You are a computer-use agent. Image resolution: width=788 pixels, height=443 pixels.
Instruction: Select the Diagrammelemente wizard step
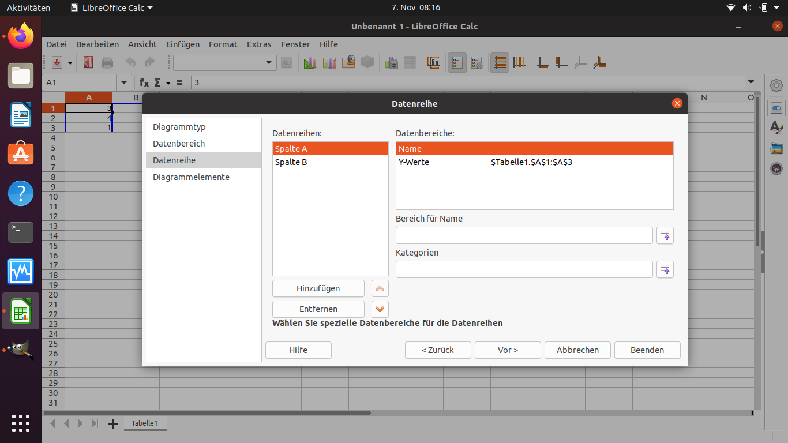[x=204, y=177]
